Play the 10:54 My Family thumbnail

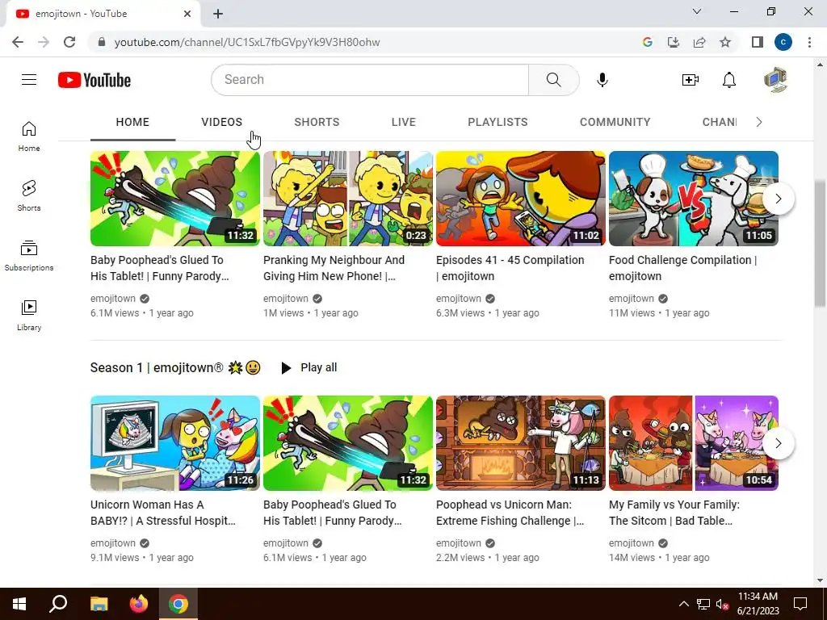point(694,443)
